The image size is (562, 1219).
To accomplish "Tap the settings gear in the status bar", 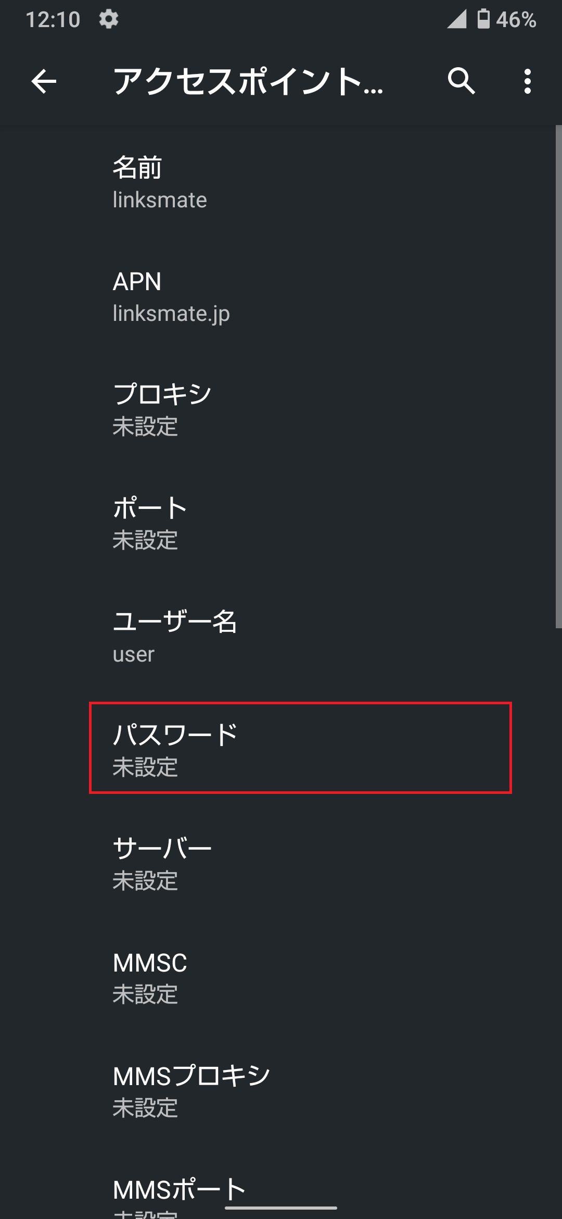I will [108, 20].
